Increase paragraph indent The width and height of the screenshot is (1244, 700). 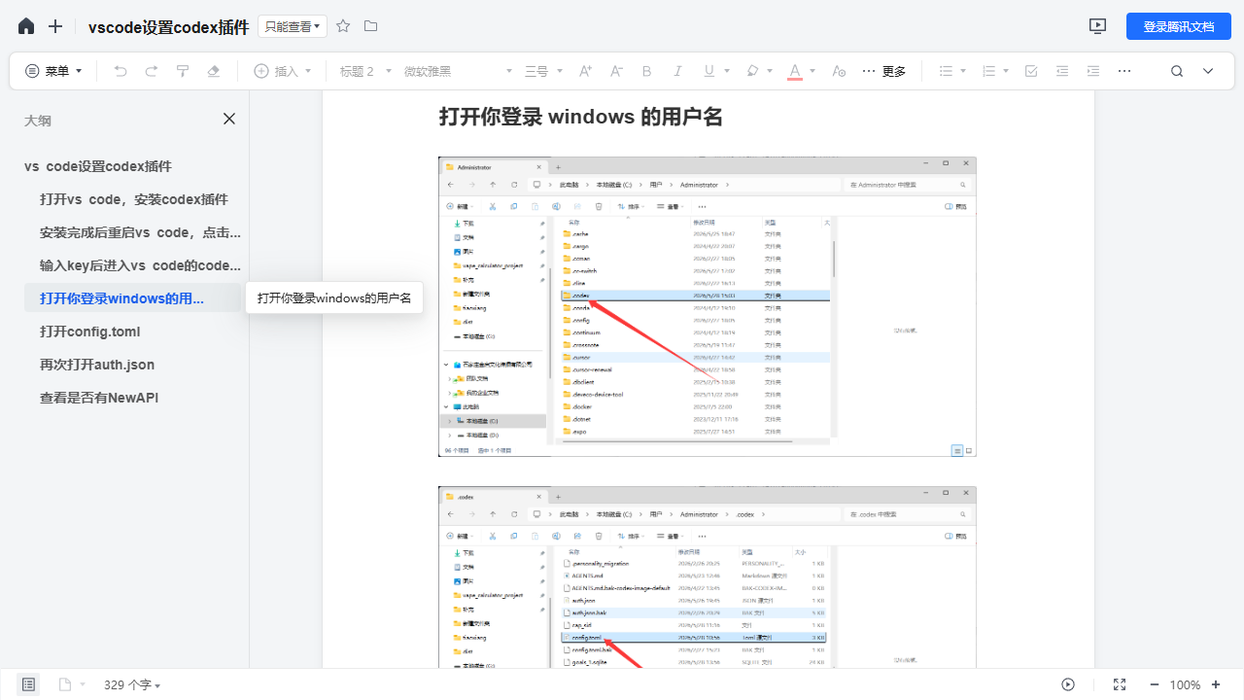point(1093,71)
